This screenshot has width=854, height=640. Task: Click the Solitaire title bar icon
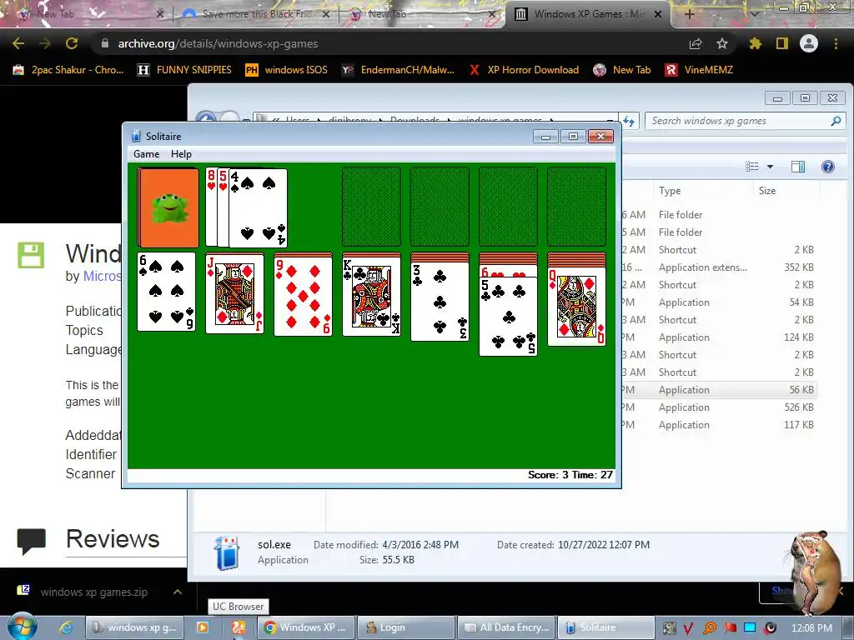click(x=136, y=136)
